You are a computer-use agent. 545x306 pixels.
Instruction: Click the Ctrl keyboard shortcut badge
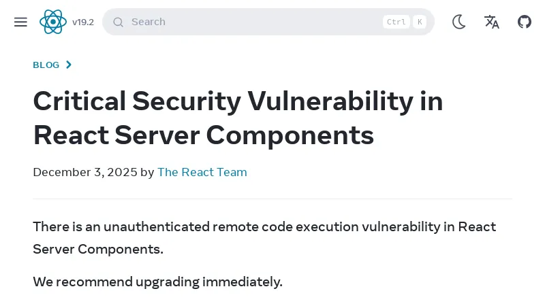(x=396, y=22)
